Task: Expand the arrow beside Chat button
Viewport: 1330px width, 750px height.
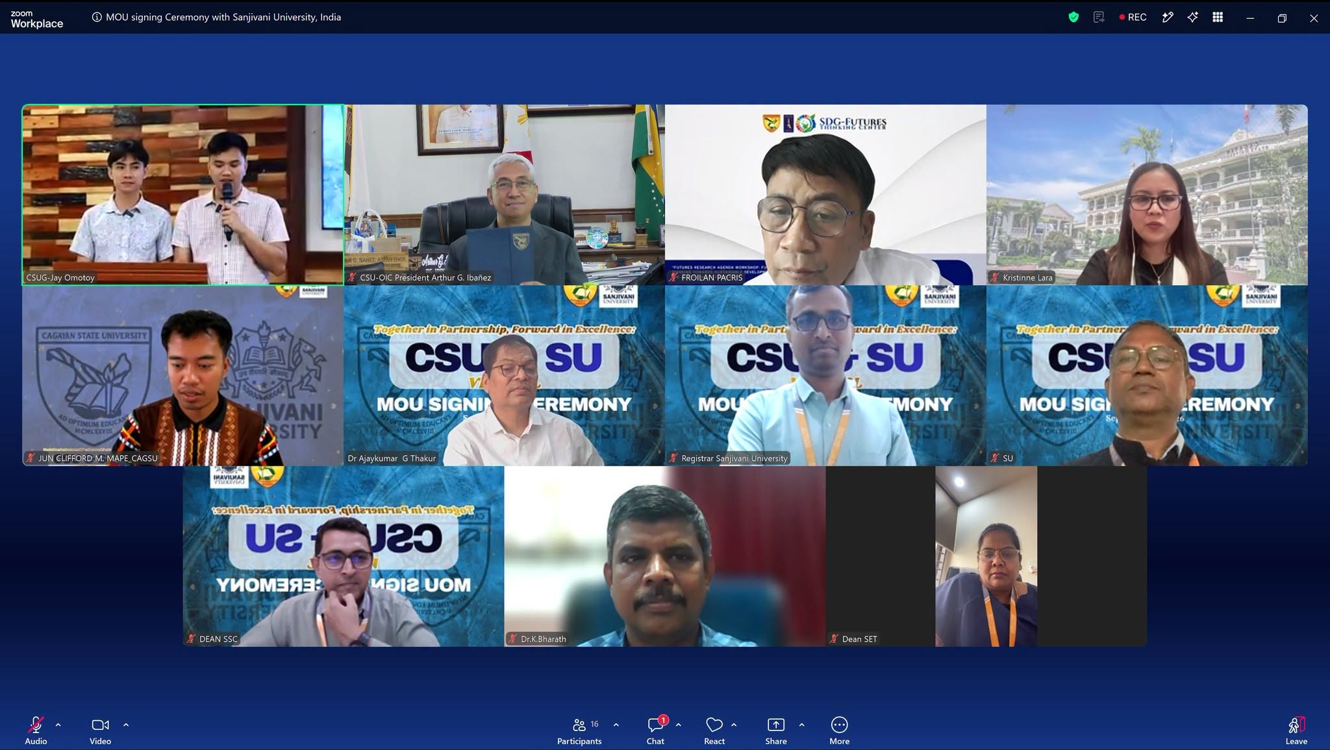Action: coord(678,725)
